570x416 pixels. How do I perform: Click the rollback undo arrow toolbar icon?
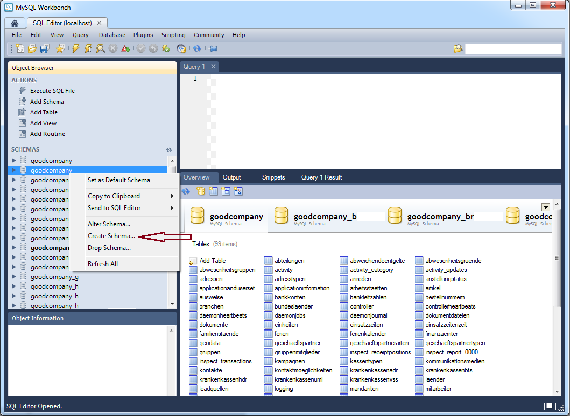pos(153,48)
